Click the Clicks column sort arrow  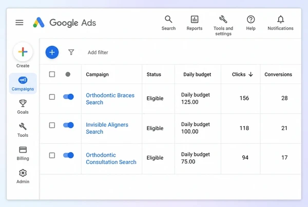pyautogui.click(x=251, y=74)
